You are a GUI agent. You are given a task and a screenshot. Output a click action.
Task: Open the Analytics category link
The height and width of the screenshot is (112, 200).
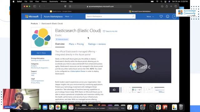pyautogui.click(x=34, y=66)
